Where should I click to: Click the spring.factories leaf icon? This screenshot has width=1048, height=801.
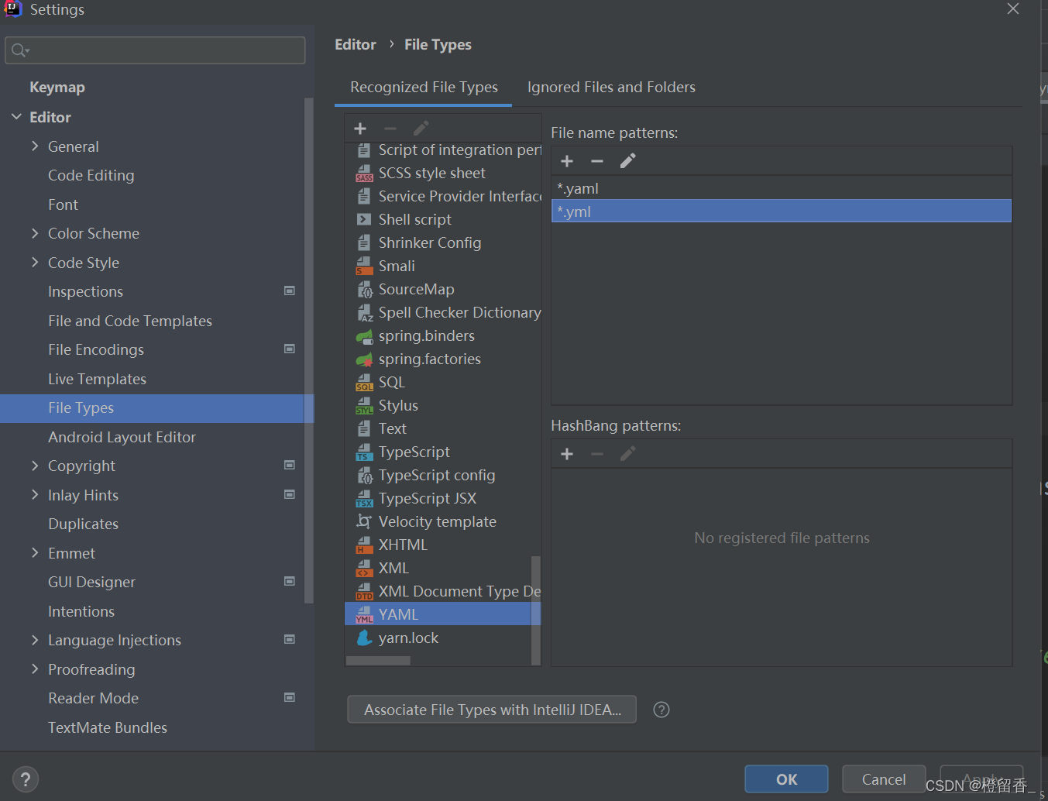[364, 359]
